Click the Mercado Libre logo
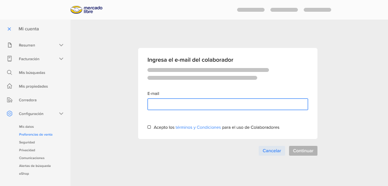Image resolution: width=388 pixels, height=186 pixels. 86,10
